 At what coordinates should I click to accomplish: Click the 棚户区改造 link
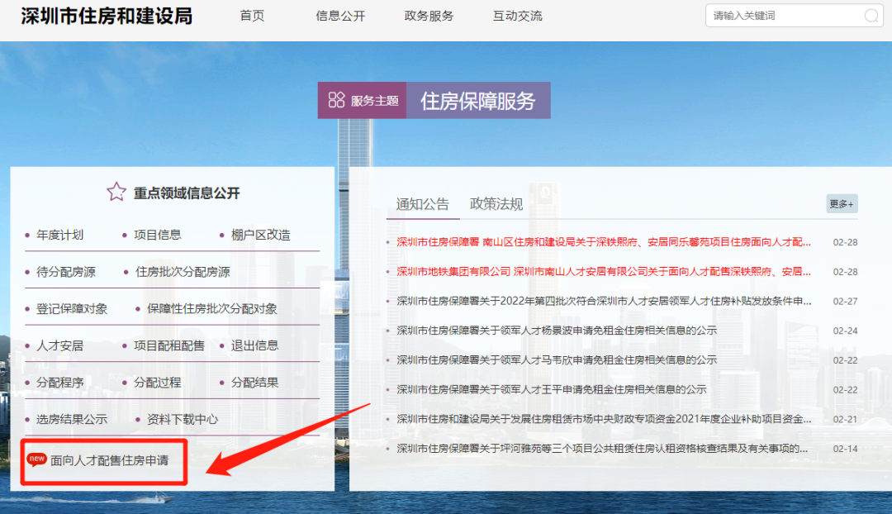(261, 235)
